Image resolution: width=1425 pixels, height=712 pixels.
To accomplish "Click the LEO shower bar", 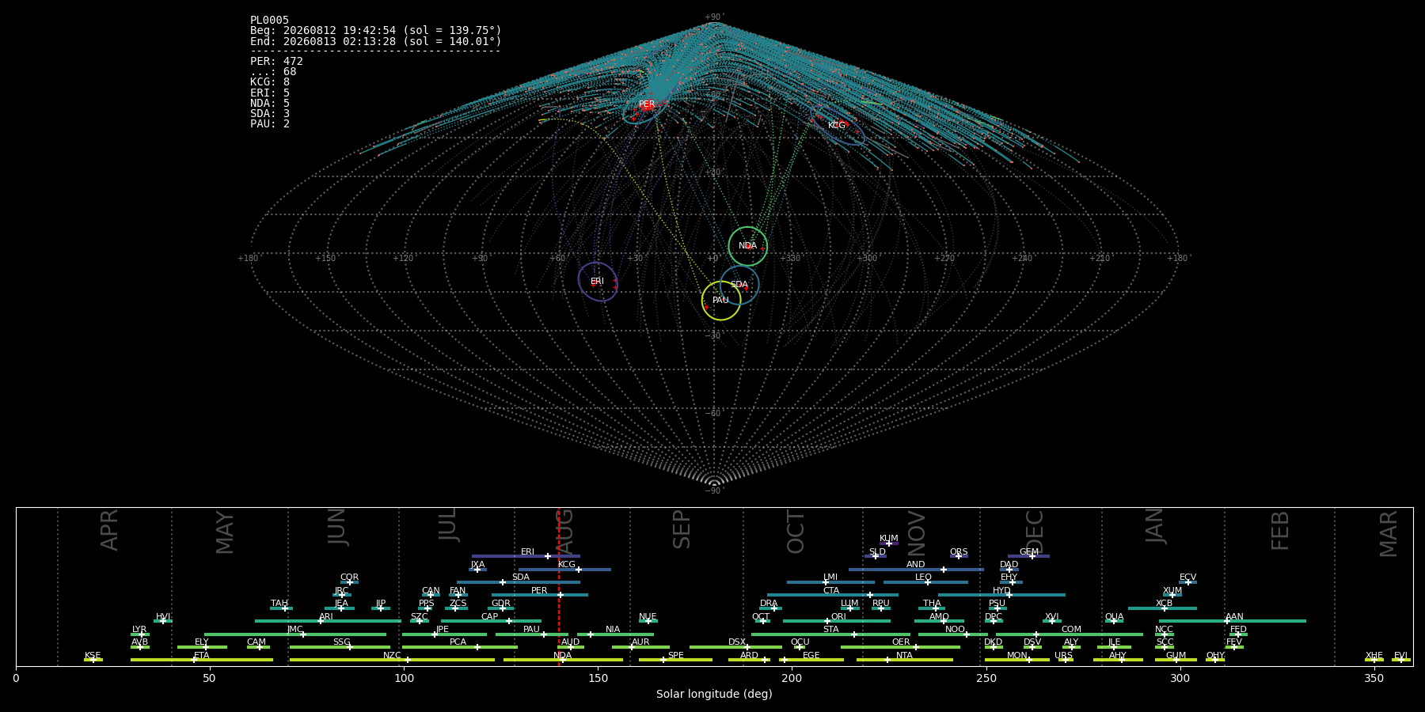I will coord(925,582).
